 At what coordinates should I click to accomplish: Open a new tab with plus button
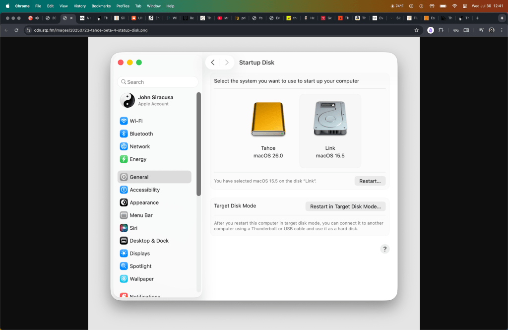point(477,18)
